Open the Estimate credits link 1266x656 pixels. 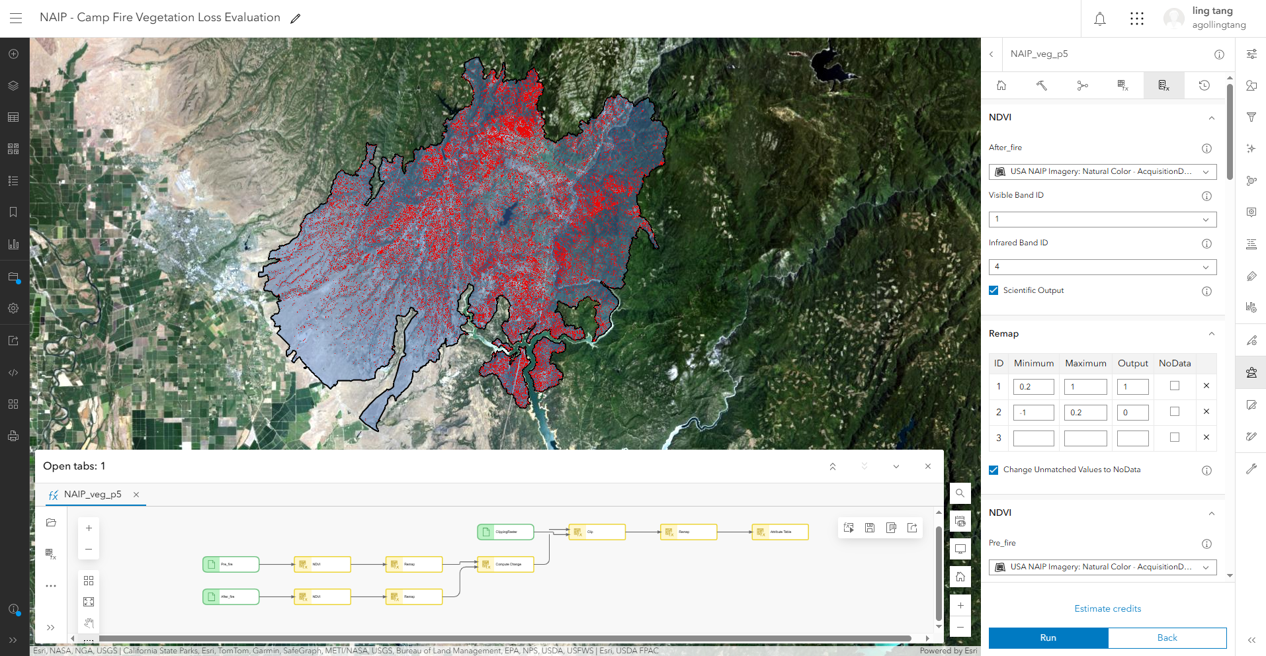[x=1108, y=609]
